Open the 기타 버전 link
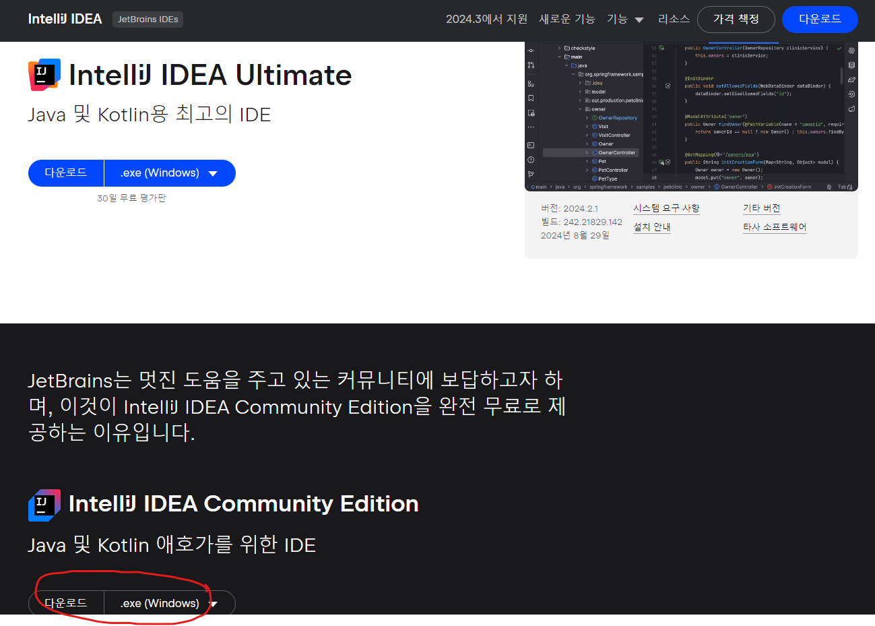This screenshot has height=626, width=875. click(x=761, y=208)
